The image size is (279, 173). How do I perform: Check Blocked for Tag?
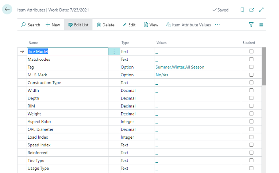click(x=251, y=67)
